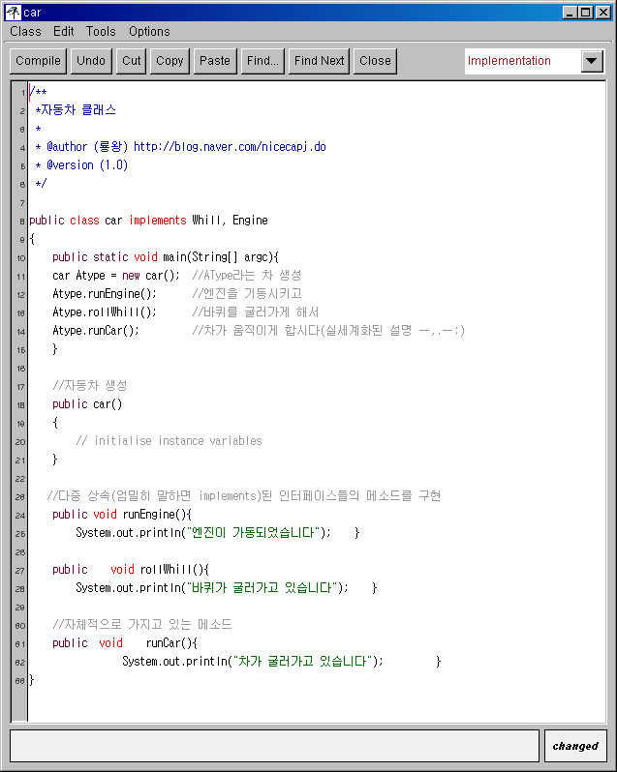Click the Close toolbar button

click(x=375, y=61)
